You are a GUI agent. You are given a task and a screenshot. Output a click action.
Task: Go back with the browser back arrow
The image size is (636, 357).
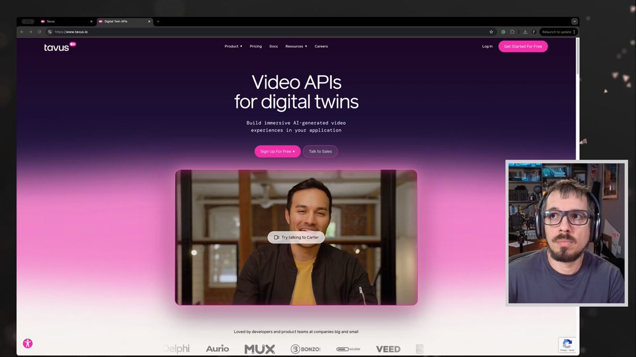[22, 32]
